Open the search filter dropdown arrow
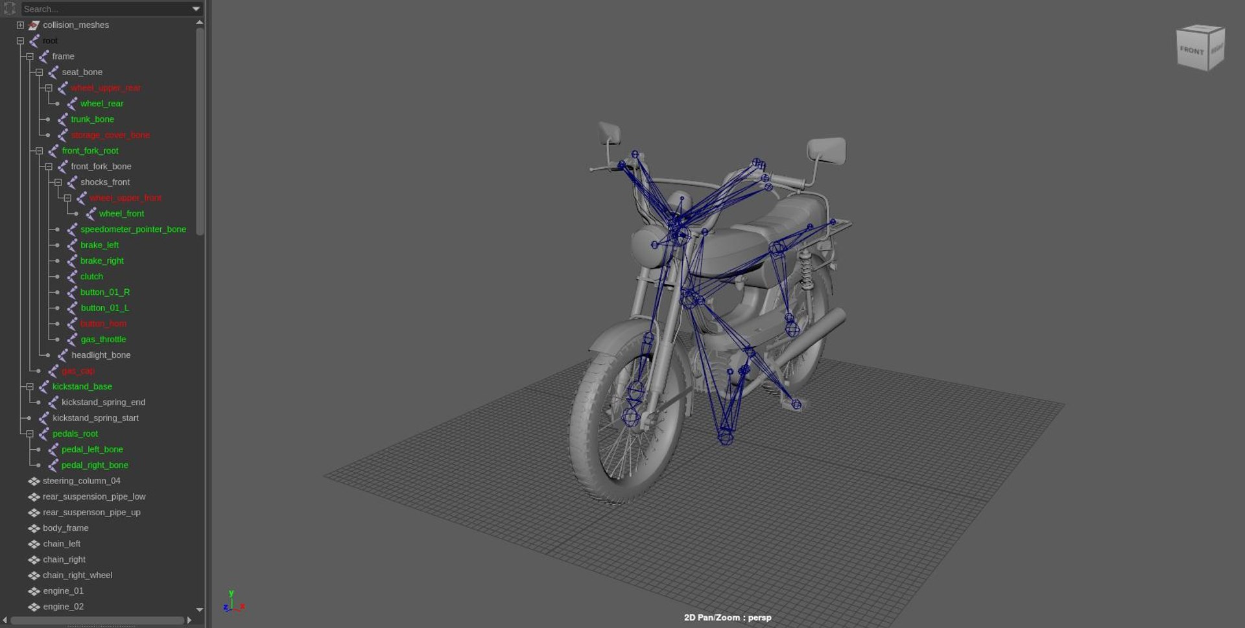1245x628 pixels. coord(196,9)
